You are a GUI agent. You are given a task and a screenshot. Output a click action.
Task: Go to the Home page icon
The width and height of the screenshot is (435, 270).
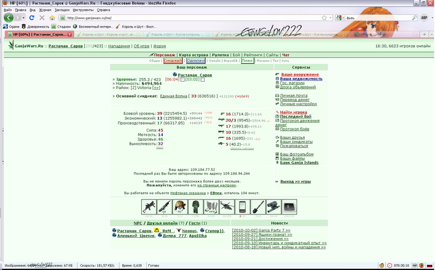[x=52, y=18]
